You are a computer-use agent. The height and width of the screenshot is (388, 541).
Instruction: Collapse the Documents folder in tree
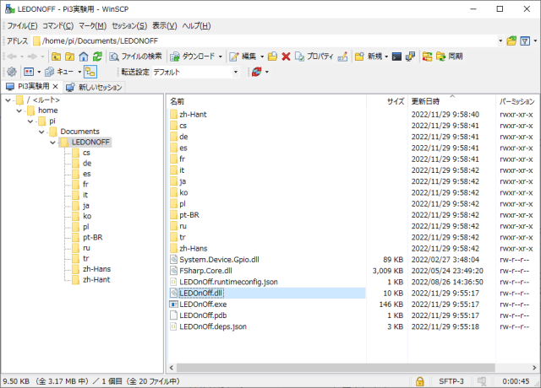point(41,132)
